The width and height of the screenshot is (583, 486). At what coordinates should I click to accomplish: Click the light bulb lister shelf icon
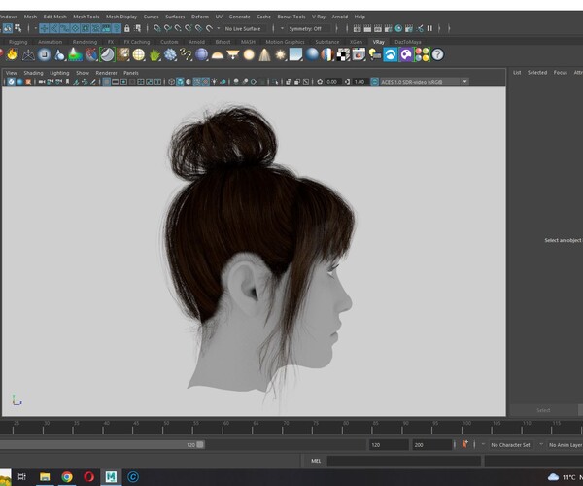[x=374, y=55]
